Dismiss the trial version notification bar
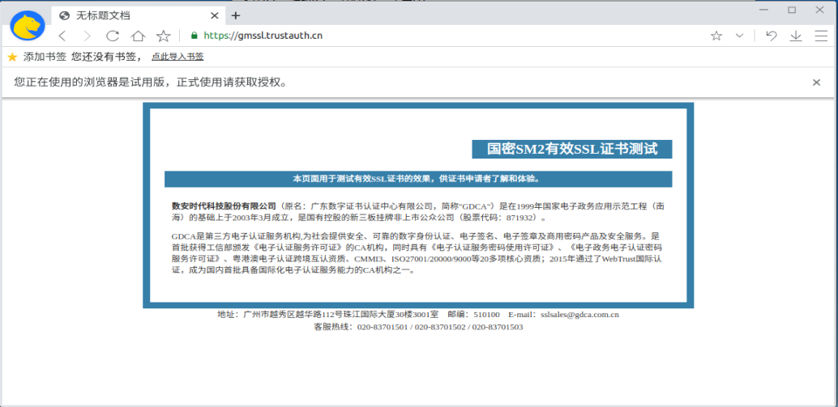 [816, 83]
